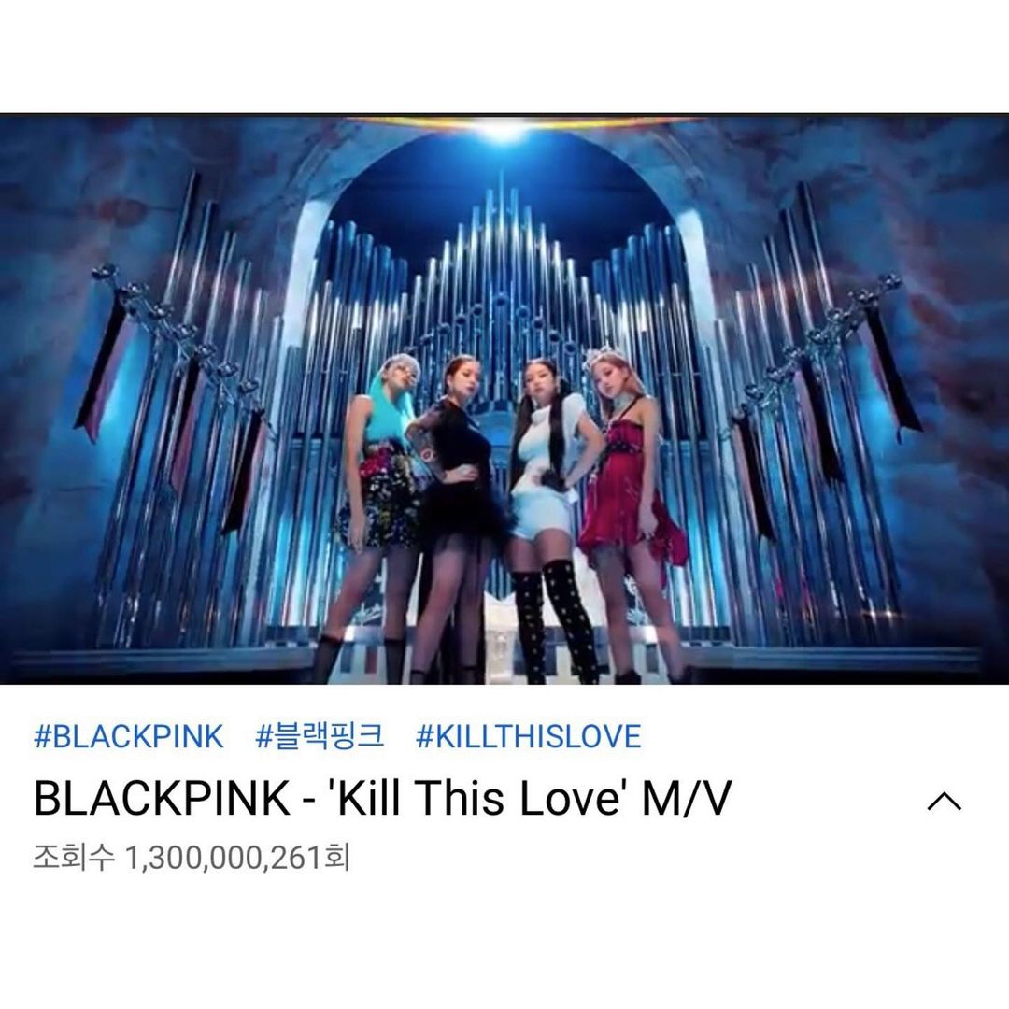The width and height of the screenshot is (1009, 1009).
Task: Open the #블랙핑크 hashtag link
Action: [320, 736]
